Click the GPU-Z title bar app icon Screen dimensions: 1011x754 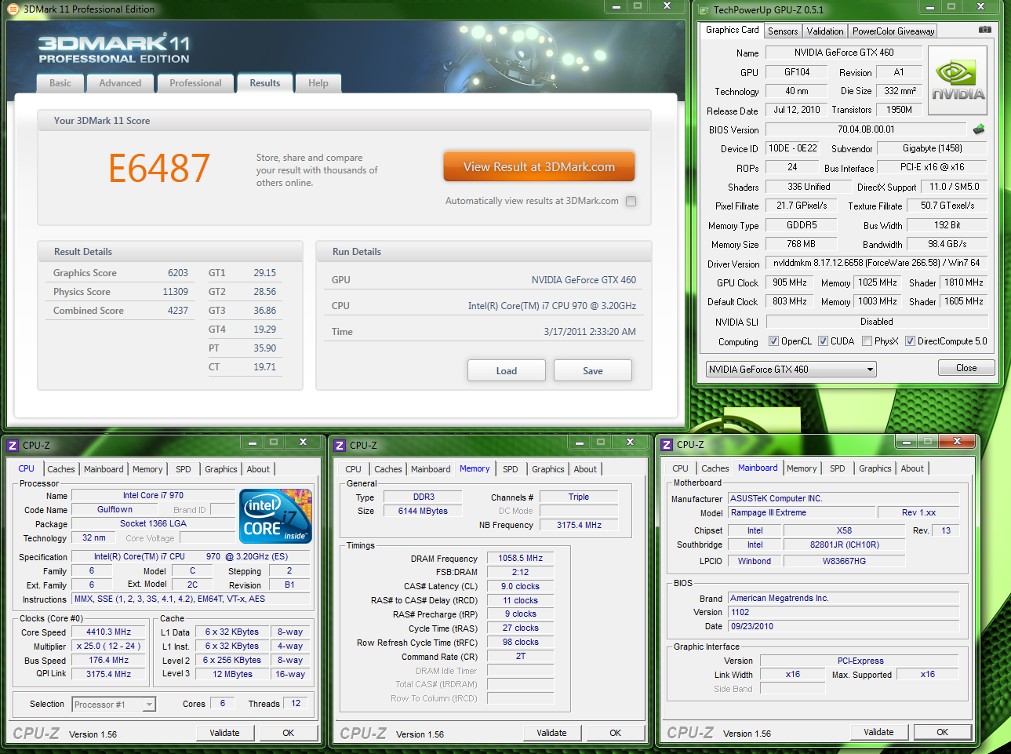pyautogui.click(x=702, y=9)
